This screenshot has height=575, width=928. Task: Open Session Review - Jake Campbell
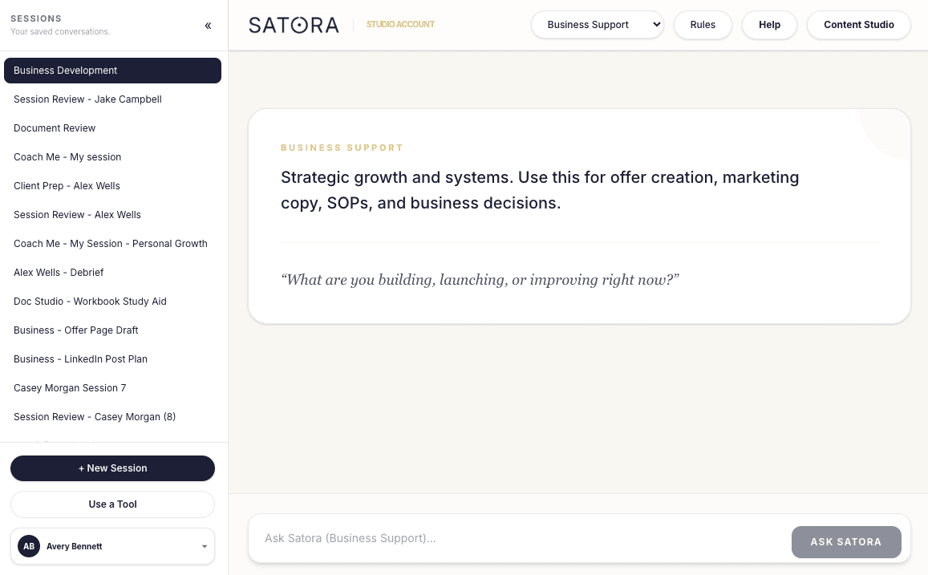point(112,99)
